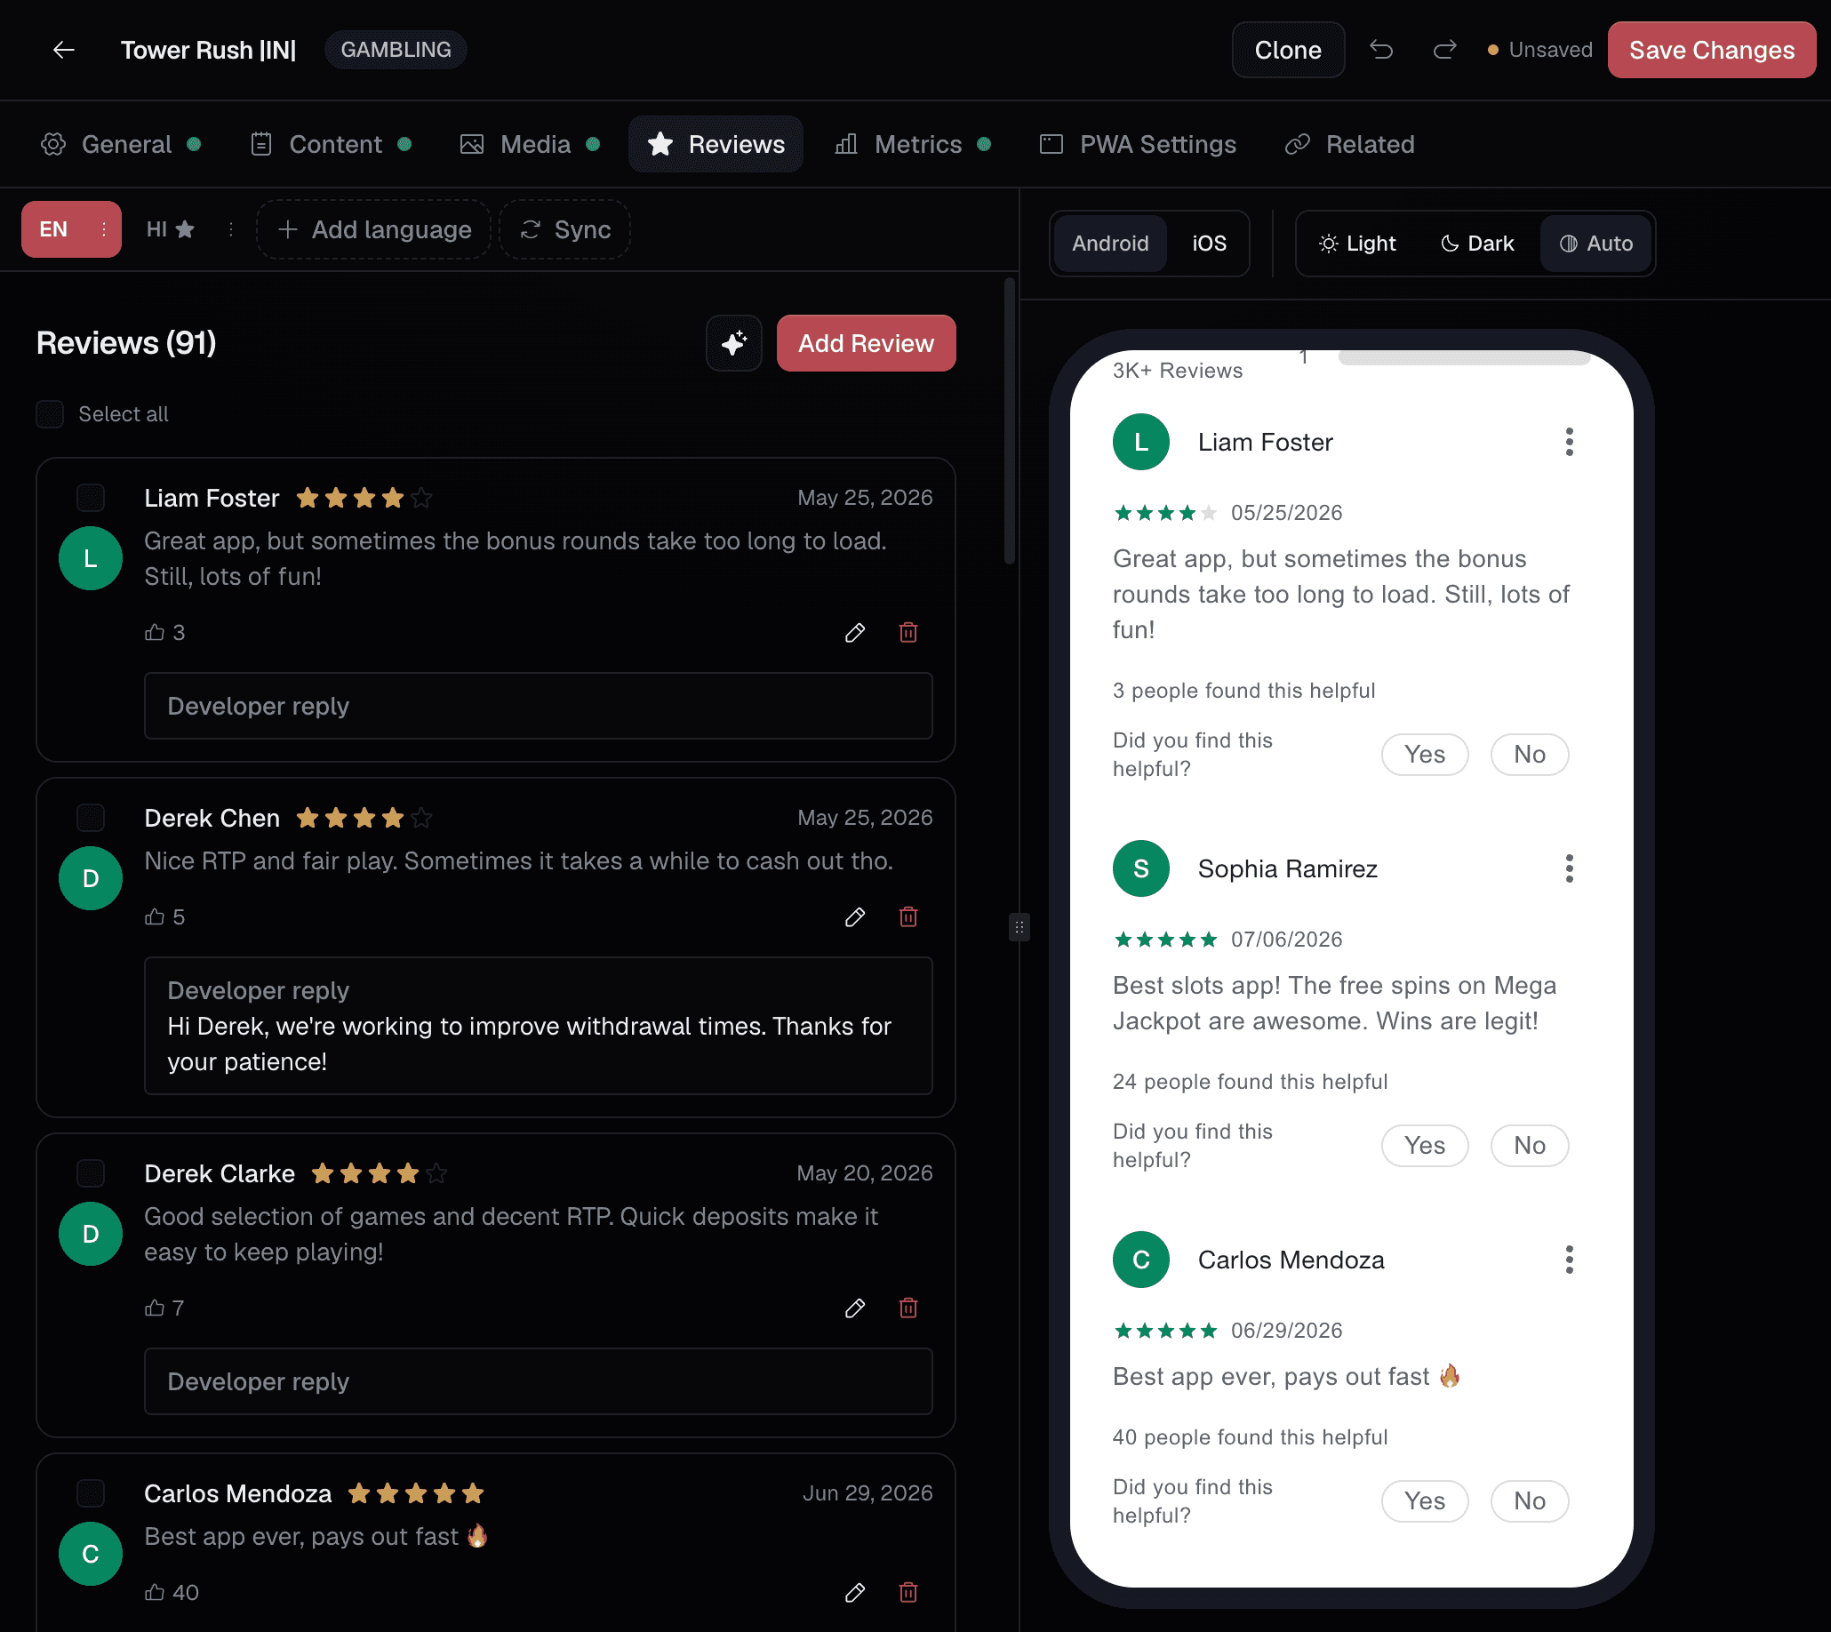
Task: Click the Clone button
Action: [1288, 50]
